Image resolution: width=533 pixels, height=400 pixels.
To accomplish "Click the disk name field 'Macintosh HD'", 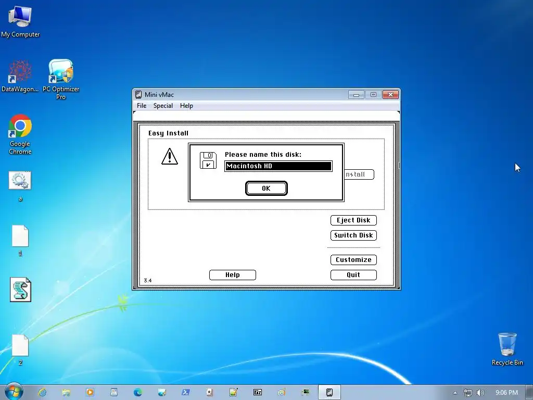I will pyautogui.click(x=278, y=166).
